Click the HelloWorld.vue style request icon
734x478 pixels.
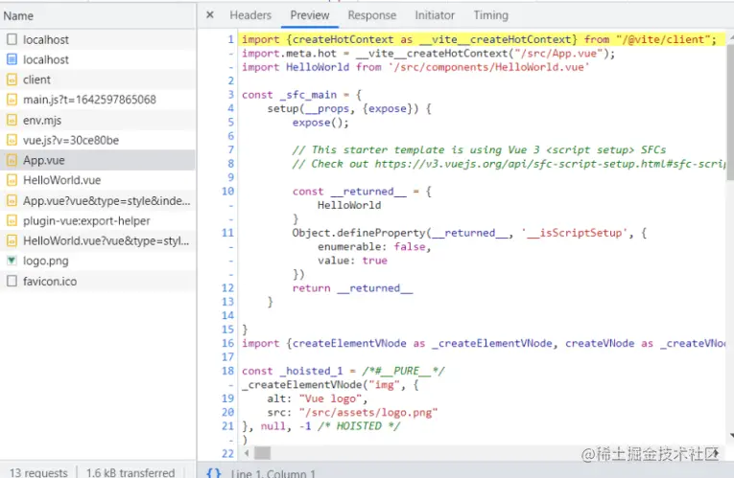(x=12, y=241)
